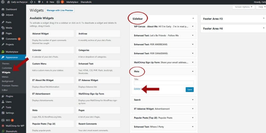Click the plus icon beside New

click(47, 2)
